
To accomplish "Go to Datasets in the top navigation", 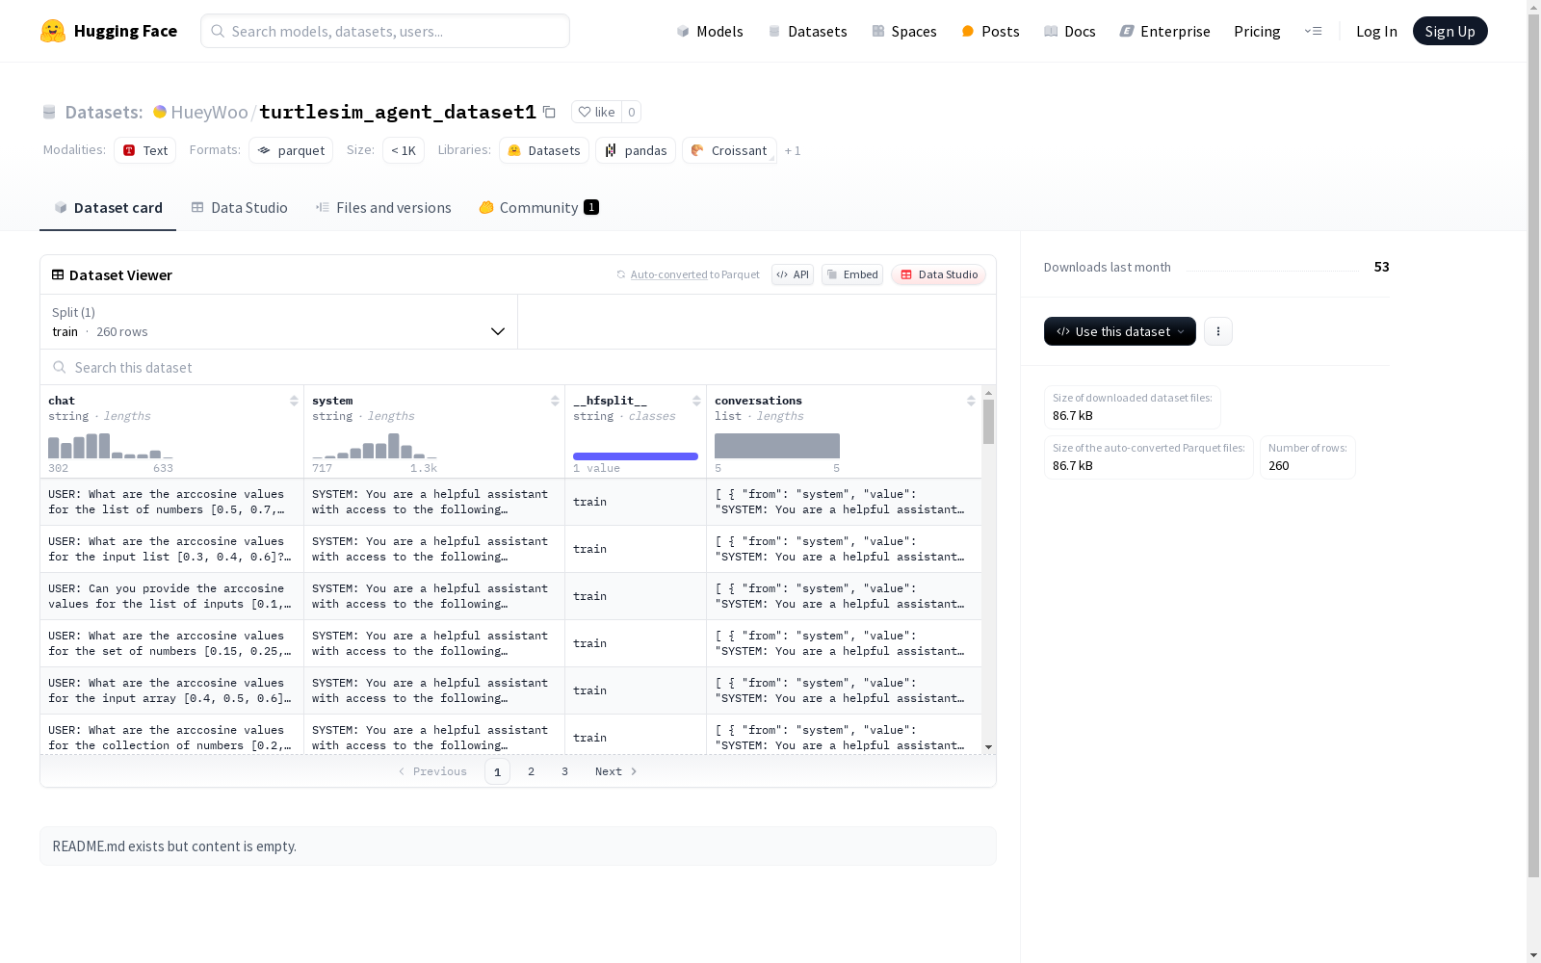I will 807,31.
